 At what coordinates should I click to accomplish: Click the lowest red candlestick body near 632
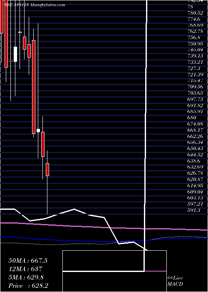pos(47,169)
